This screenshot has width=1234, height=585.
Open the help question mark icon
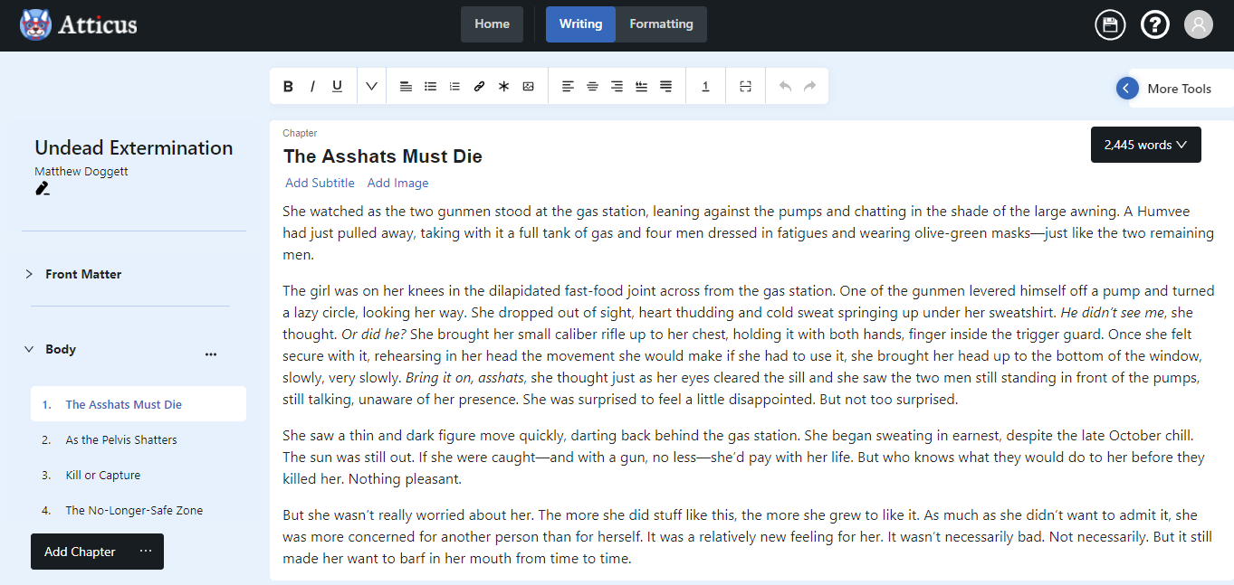point(1154,24)
